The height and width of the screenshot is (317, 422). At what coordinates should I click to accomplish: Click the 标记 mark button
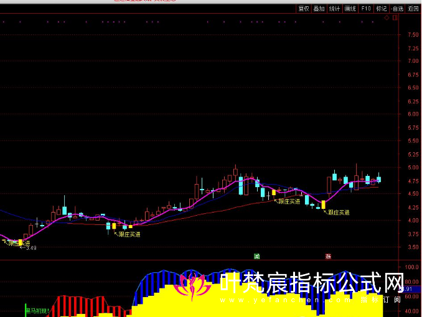(382, 9)
